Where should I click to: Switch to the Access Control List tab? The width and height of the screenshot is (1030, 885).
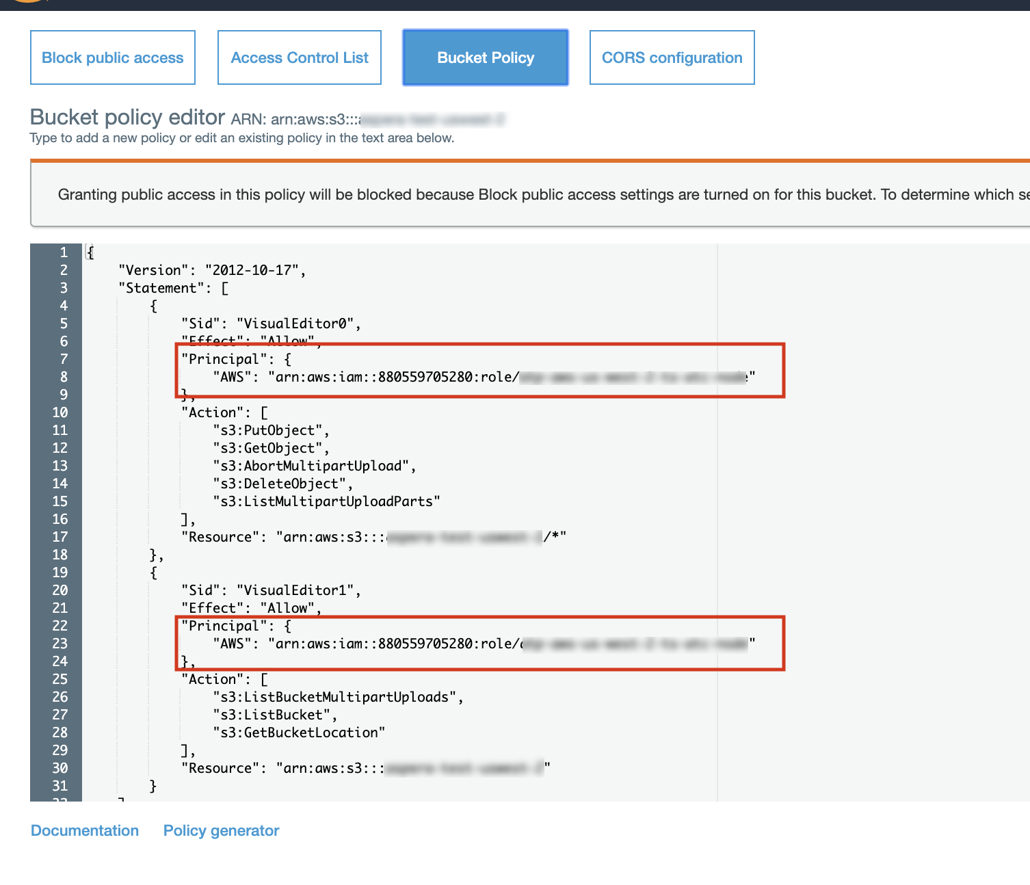pos(300,58)
